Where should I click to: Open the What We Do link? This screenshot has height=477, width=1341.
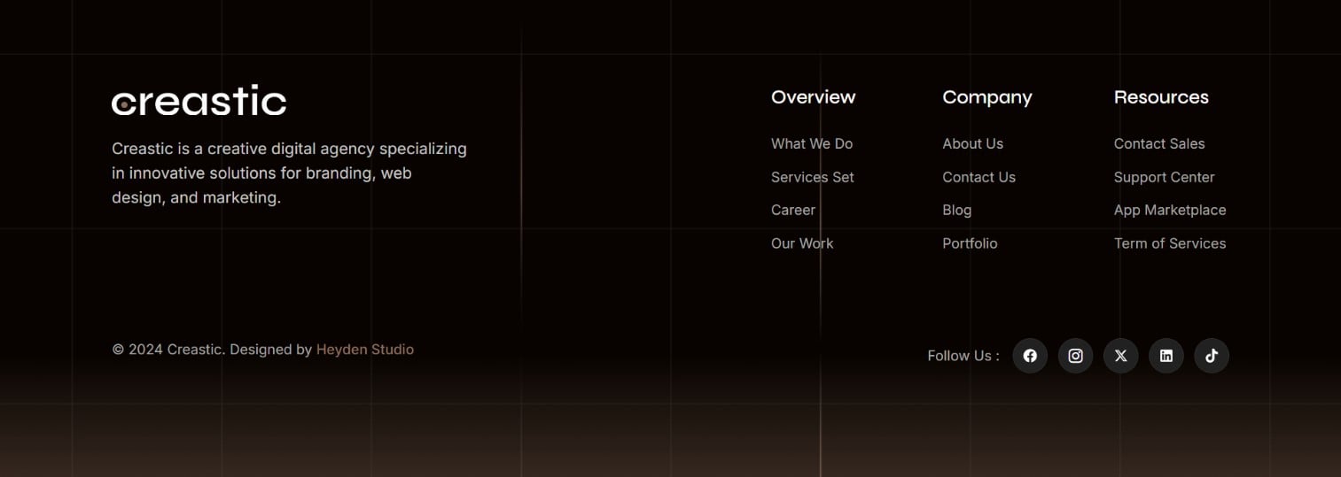[812, 143]
